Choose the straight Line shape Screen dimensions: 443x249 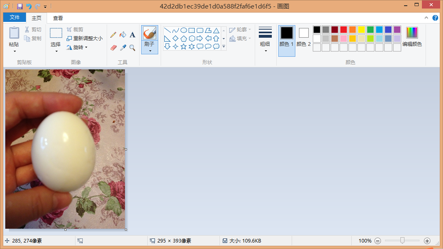pos(167,30)
